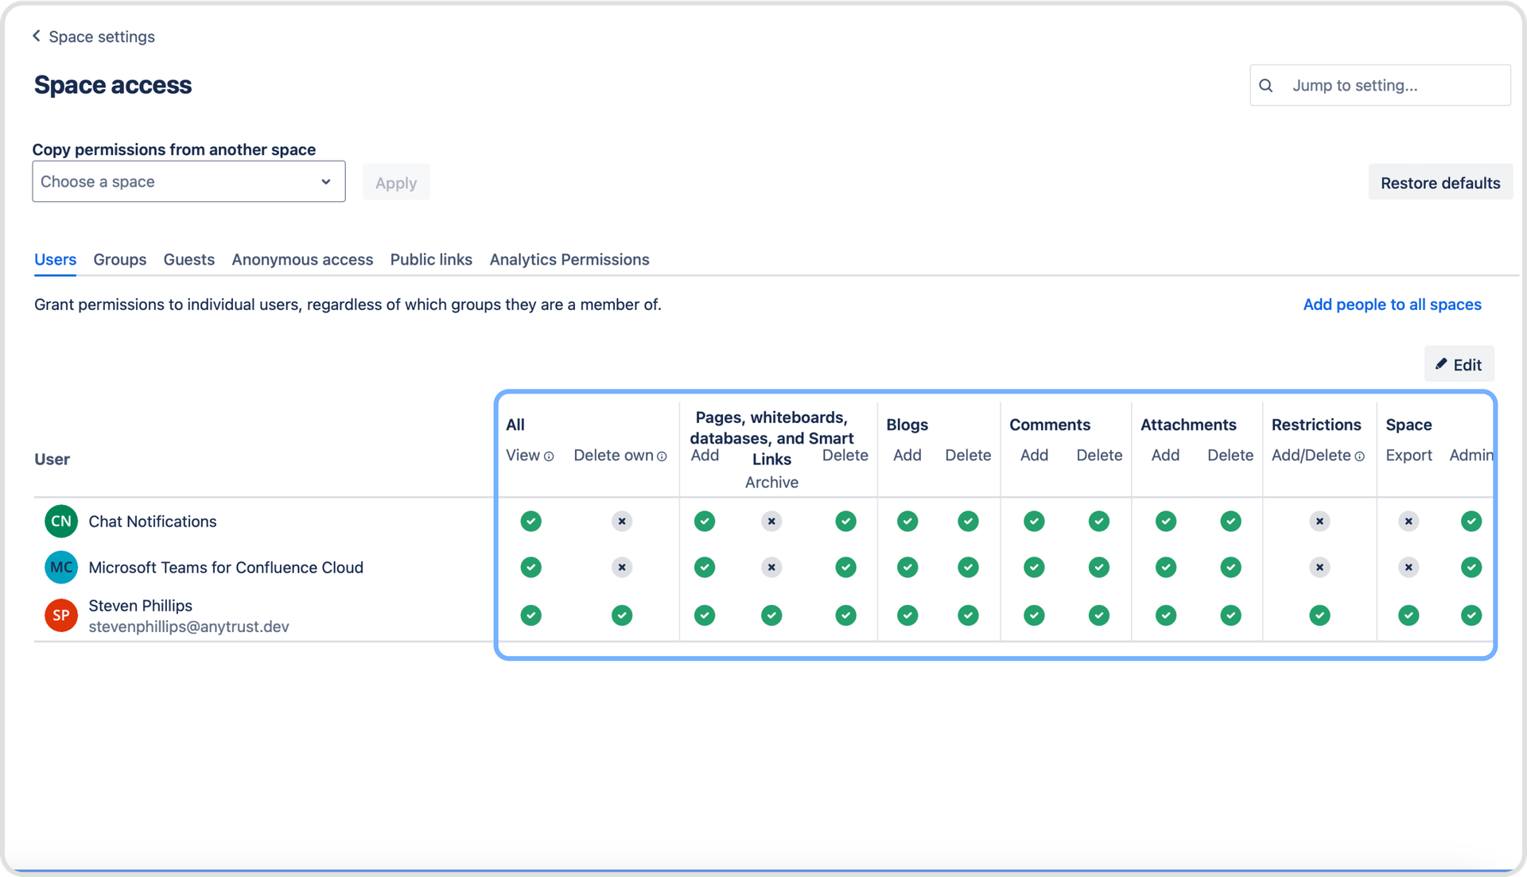The height and width of the screenshot is (877, 1527).
Task: Select the Users tab
Action: pos(55,260)
